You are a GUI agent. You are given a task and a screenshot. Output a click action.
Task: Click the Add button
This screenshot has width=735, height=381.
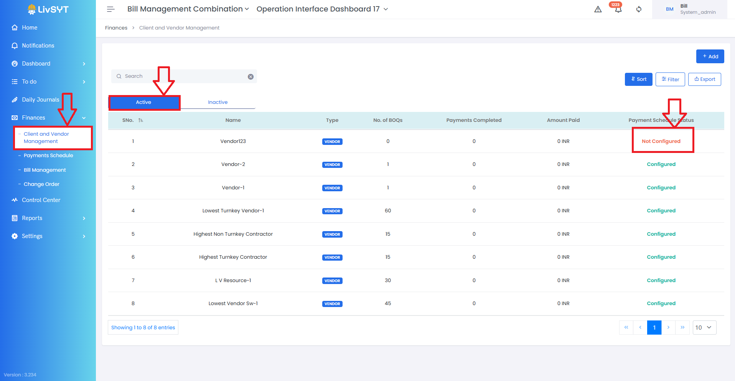tap(710, 56)
